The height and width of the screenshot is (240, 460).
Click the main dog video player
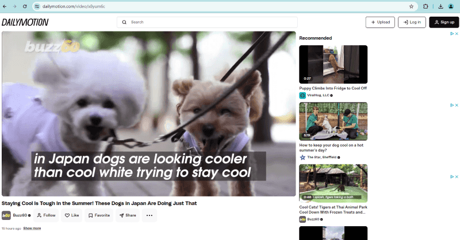pyautogui.click(x=149, y=114)
